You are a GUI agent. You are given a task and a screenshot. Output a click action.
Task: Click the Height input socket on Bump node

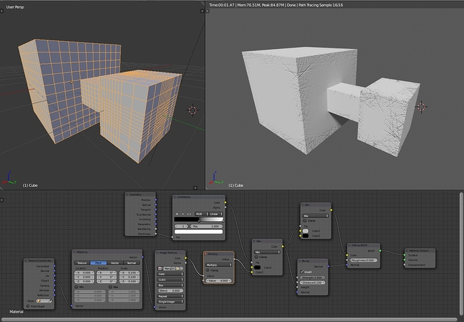297,287
